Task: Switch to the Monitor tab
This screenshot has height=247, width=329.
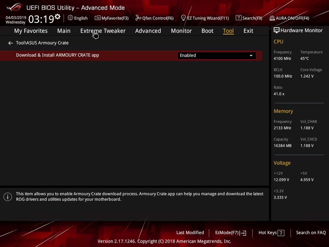Action: (x=181, y=31)
